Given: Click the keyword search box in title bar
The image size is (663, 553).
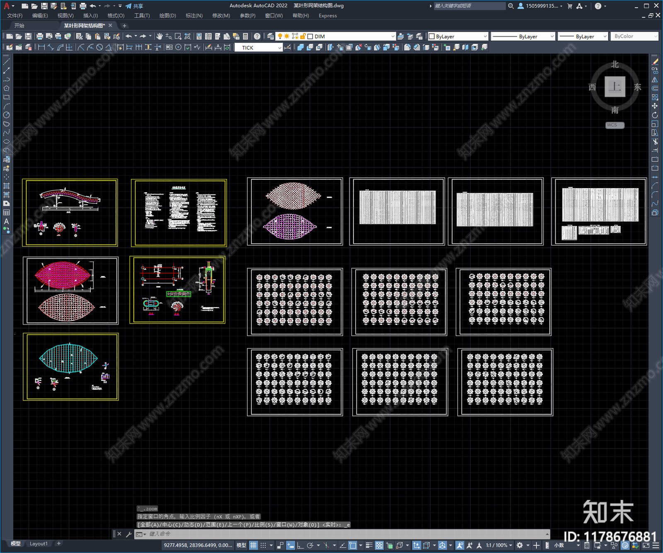Looking at the screenshot, I should (469, 6).
